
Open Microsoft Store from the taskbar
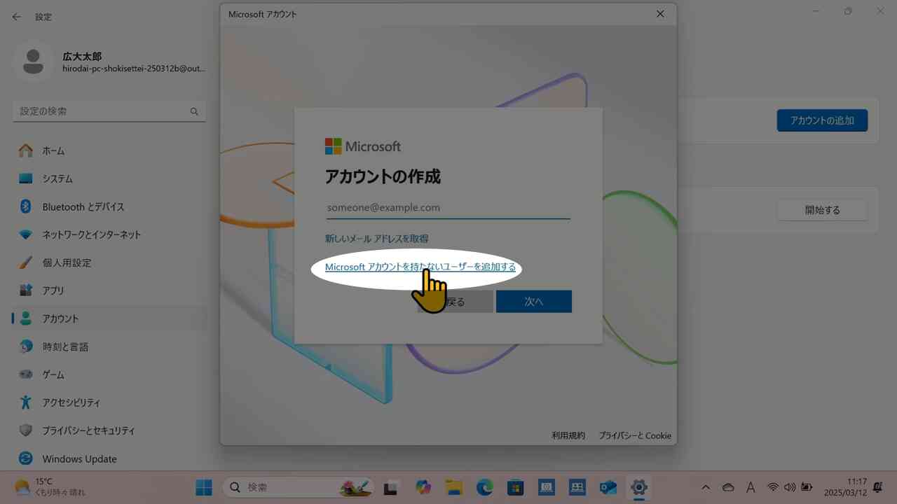[x=515, y=487]
